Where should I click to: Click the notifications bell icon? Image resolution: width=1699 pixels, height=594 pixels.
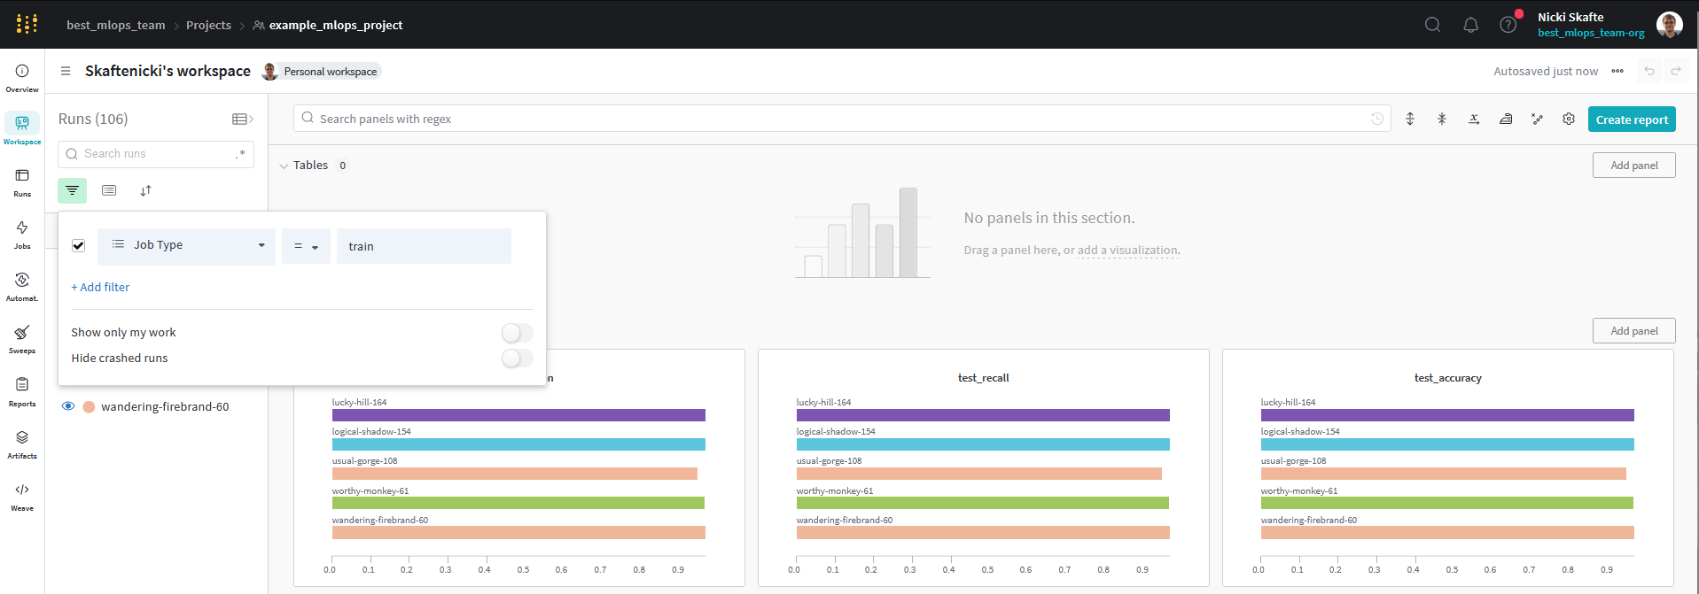coord(1470,25)
